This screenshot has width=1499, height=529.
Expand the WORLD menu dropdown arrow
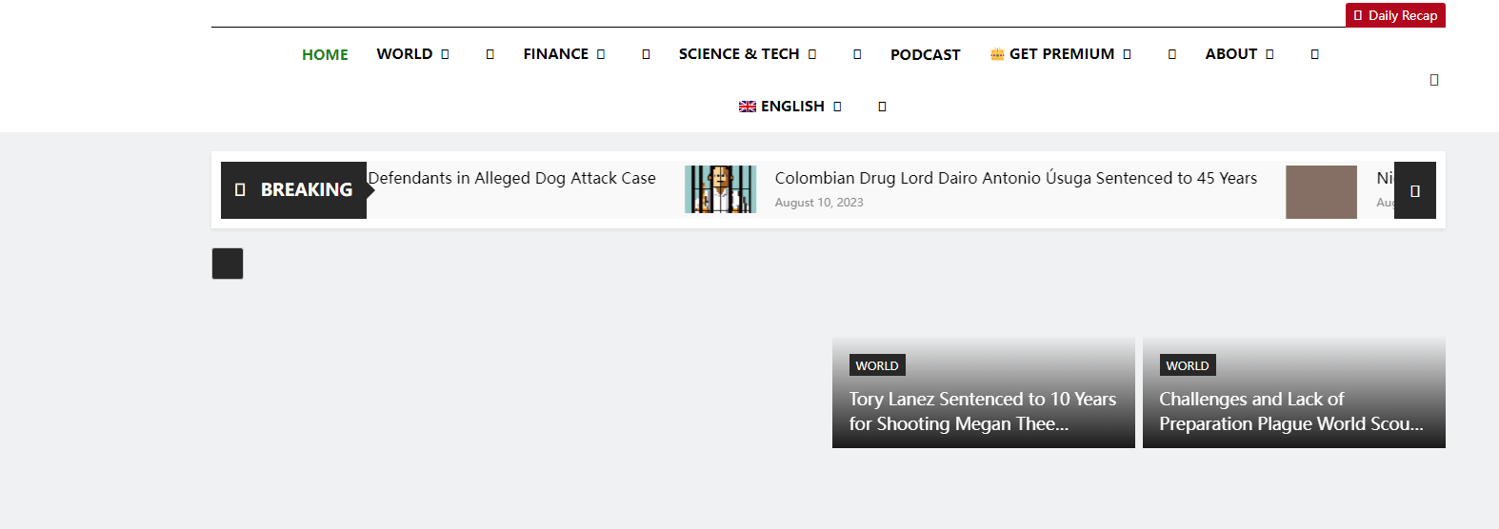tap(445, 54)
